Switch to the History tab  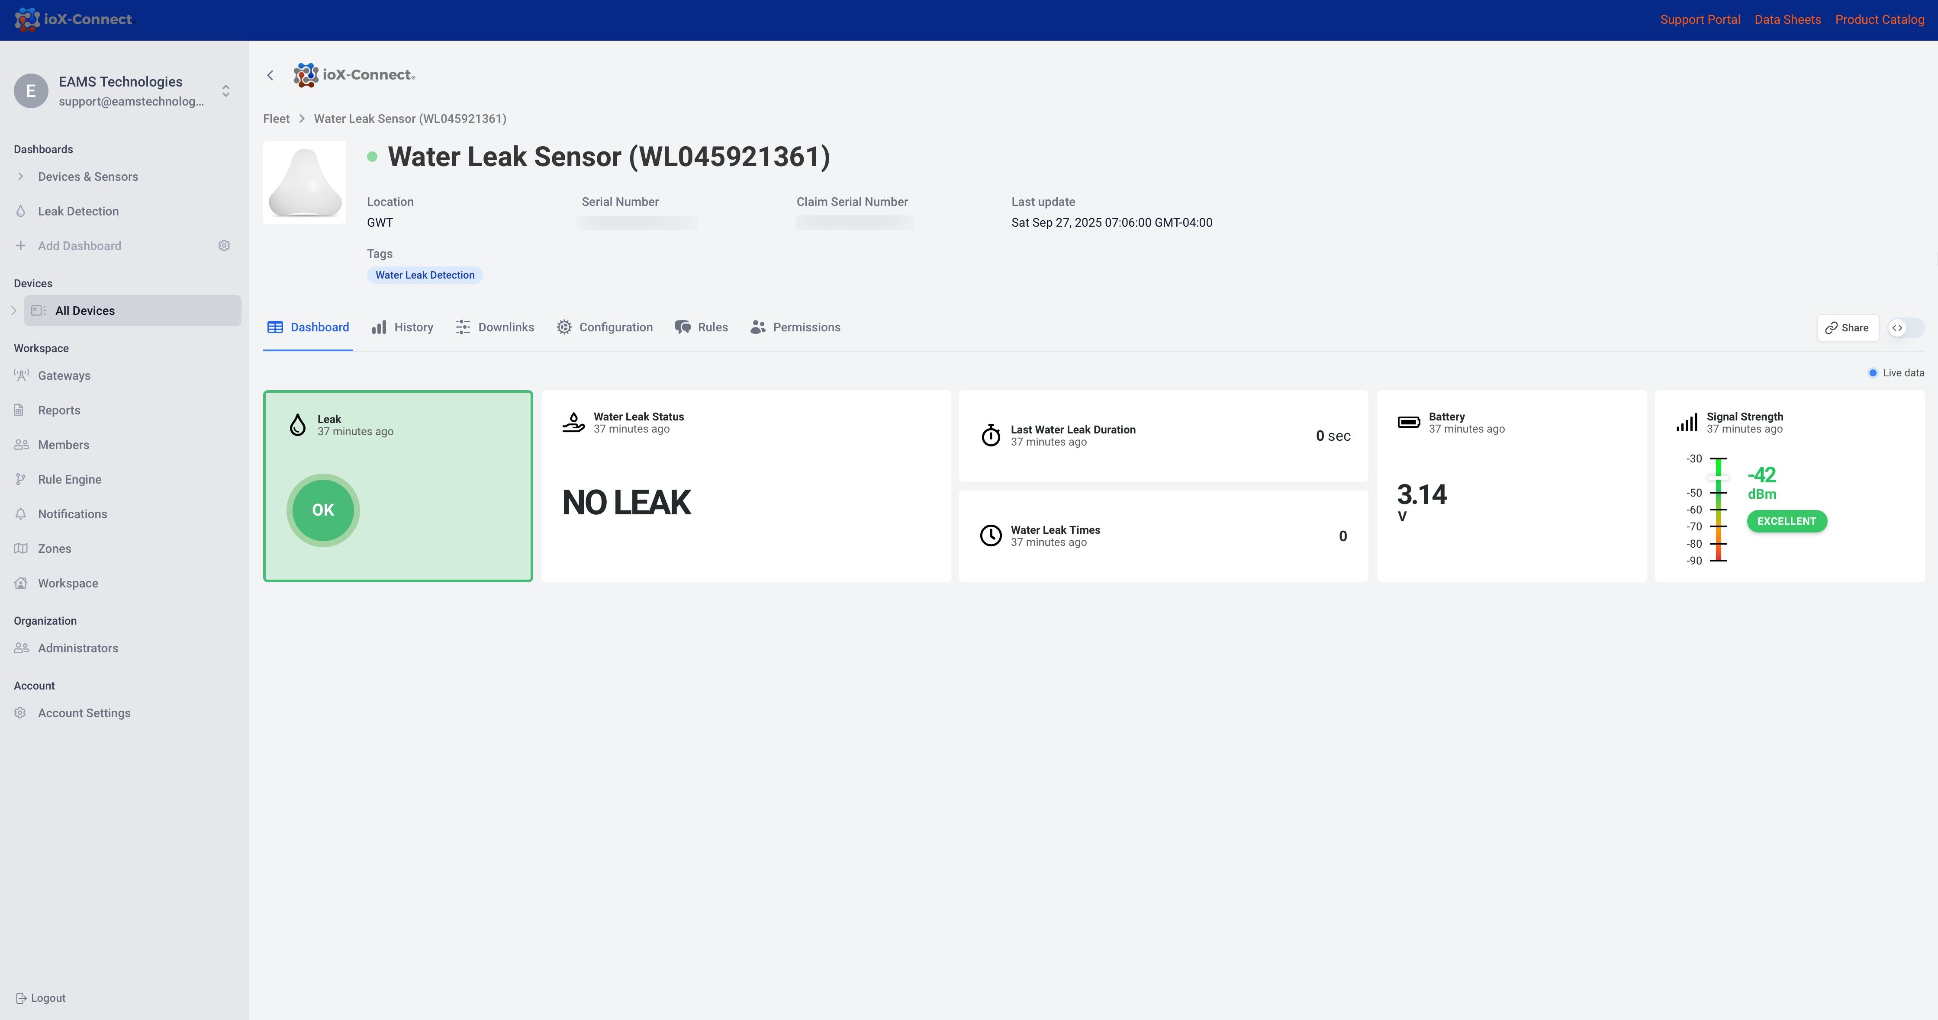[402, 328]
